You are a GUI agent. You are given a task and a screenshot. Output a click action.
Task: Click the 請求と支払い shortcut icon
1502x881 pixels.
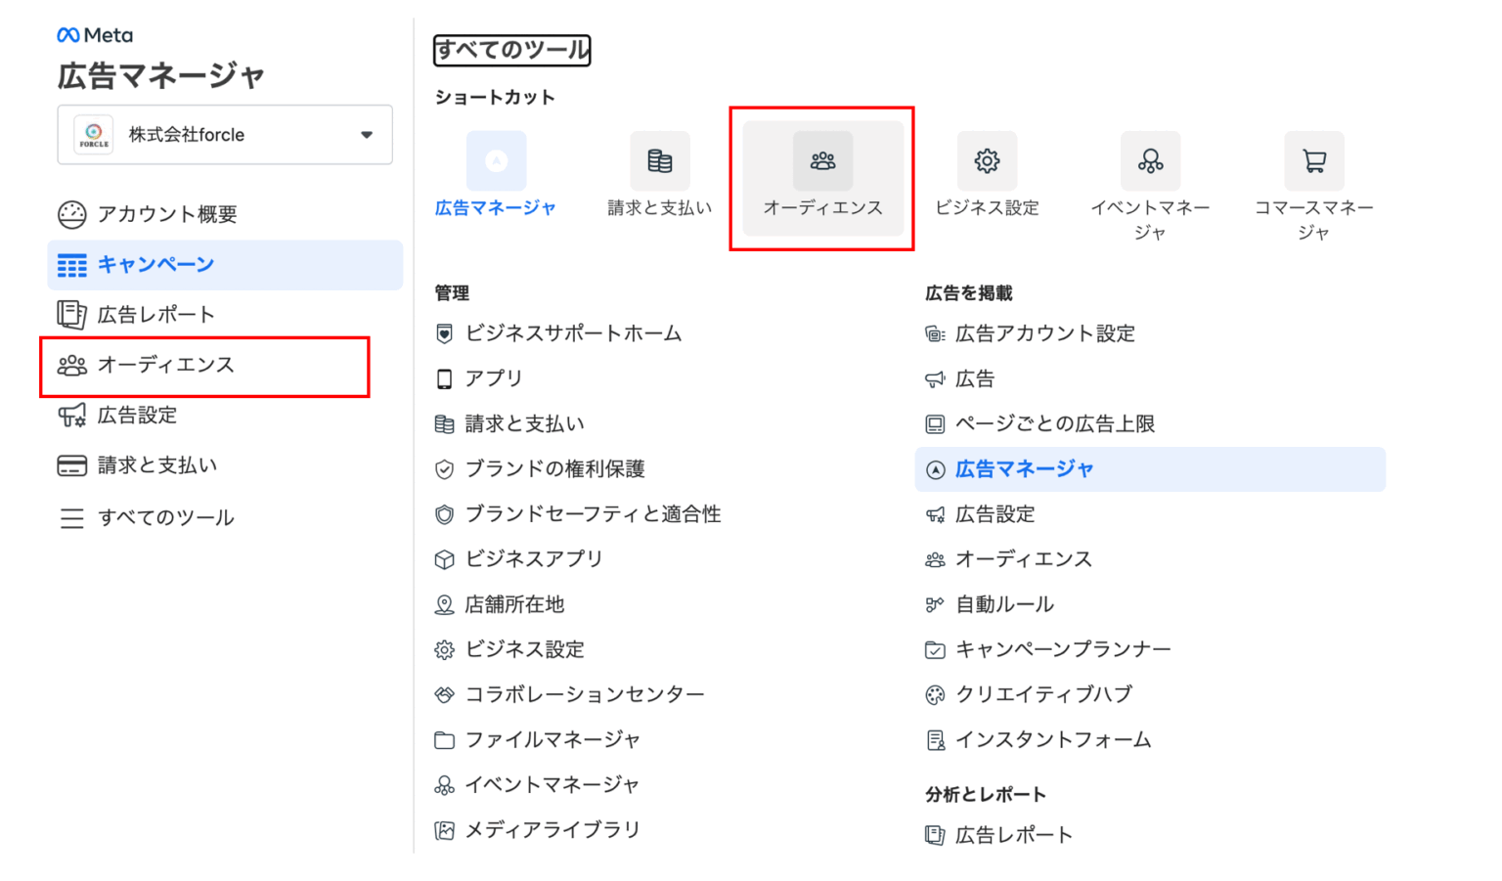(x=660, y=160)
